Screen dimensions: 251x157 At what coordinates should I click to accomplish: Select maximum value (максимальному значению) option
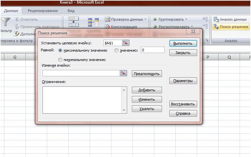[x=60, y=51]
